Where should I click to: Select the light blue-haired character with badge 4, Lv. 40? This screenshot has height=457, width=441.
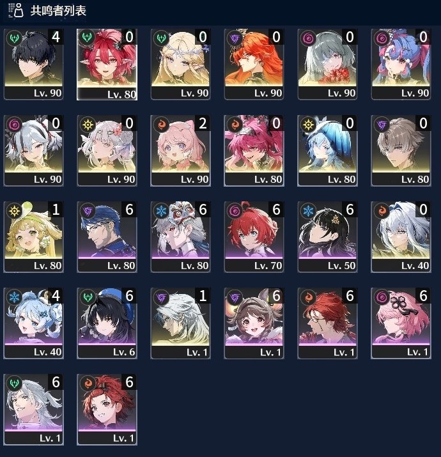coord(33,323)
